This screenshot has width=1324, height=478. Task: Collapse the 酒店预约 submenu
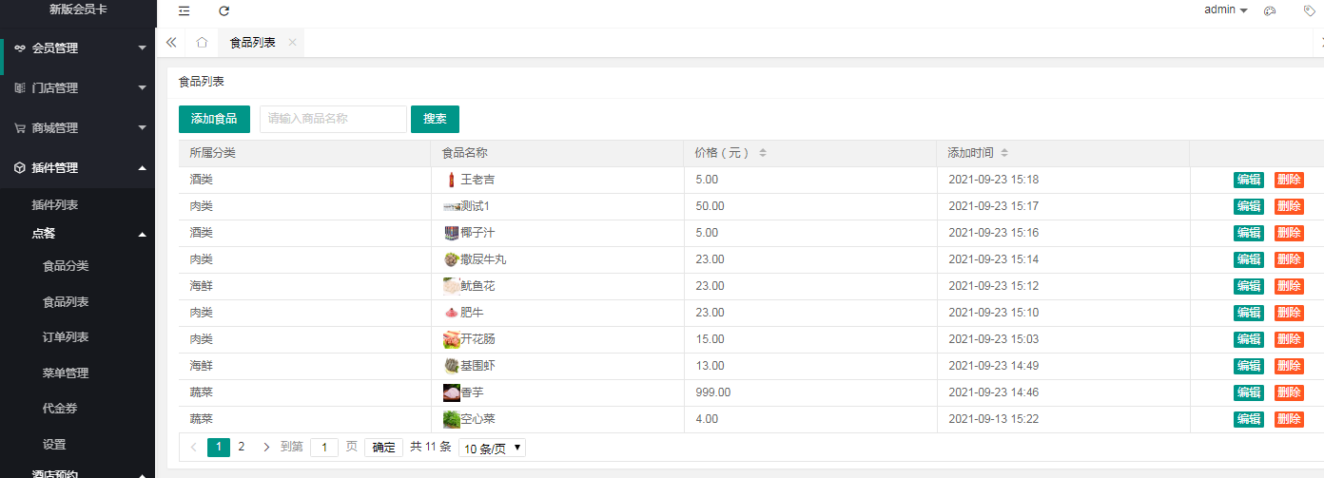(142, 474)
